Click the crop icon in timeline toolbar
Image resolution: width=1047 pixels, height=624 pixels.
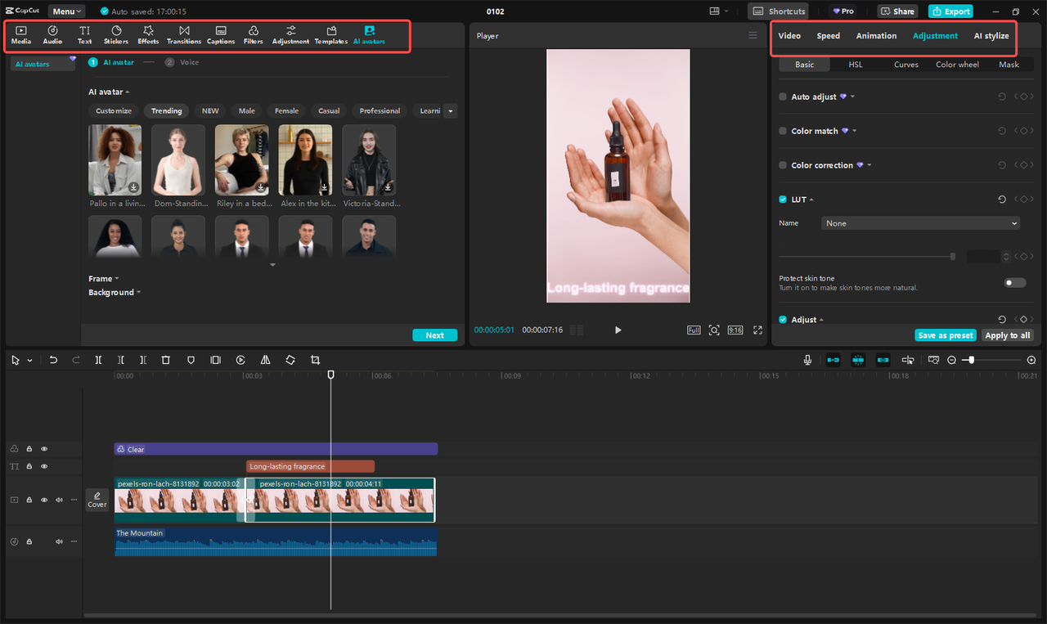click(x=315, y=360)
